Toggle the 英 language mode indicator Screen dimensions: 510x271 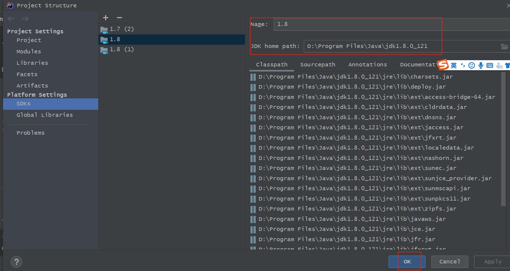pyautogui.click(x=454, y=65)
